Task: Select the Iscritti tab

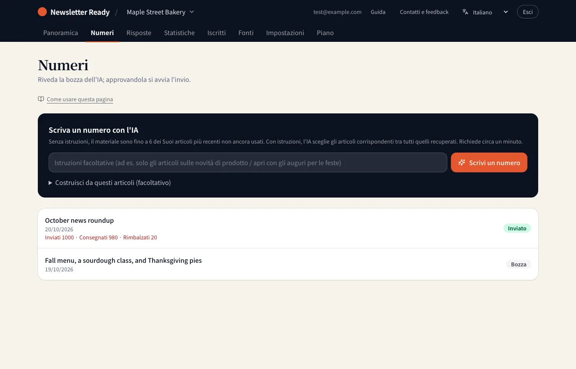Action: tap(216, 33)
